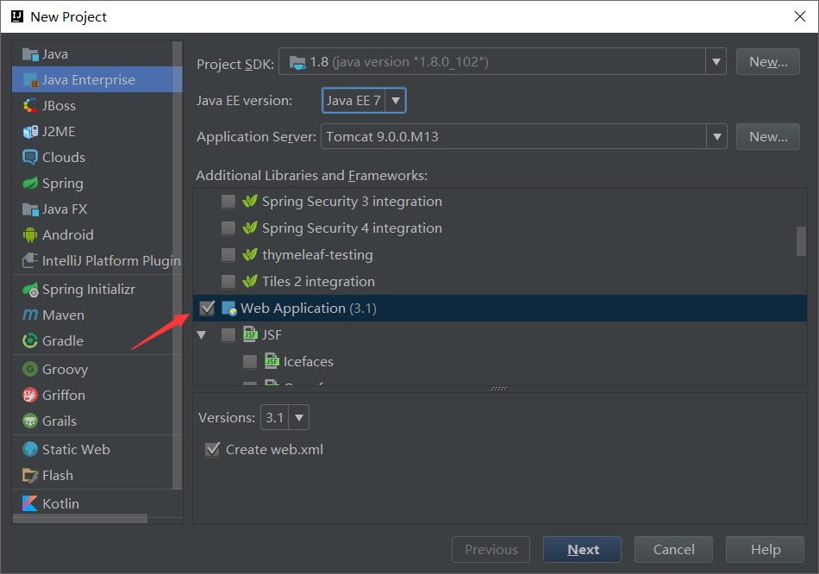Viewport: 819px width, 574px height.
Task: Collapse the JSF tree node
Action: pos(202,335)
